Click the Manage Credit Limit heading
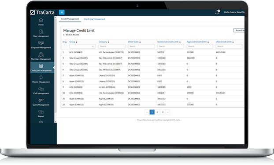Viewport: 274px width, 165px height. 79,30
